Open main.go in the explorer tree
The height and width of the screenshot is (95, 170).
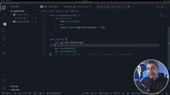22,18
